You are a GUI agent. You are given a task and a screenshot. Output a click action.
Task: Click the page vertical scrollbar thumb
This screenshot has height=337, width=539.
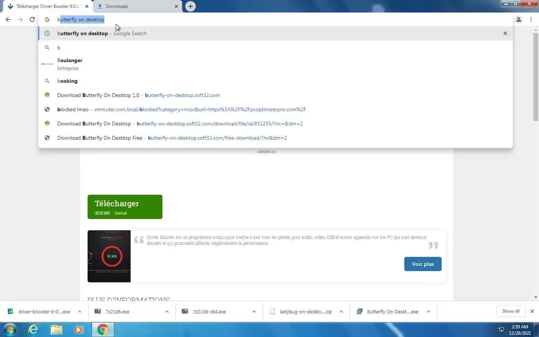(536, 77)
